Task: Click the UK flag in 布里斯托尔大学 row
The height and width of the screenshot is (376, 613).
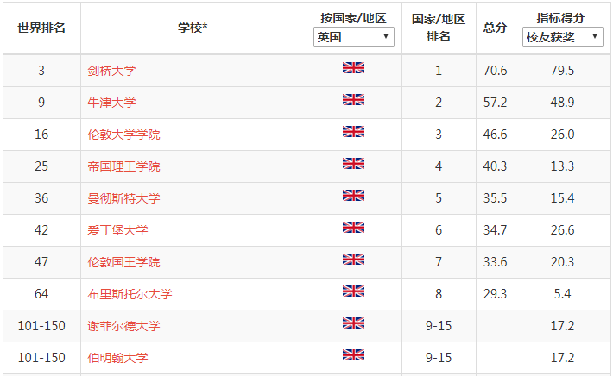Action: [x=353, y=291]
